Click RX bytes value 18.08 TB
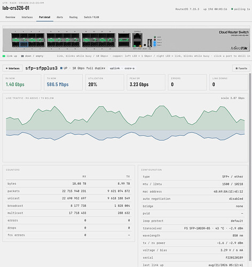The width and height of the screenshot is (252, 267). 79,184
